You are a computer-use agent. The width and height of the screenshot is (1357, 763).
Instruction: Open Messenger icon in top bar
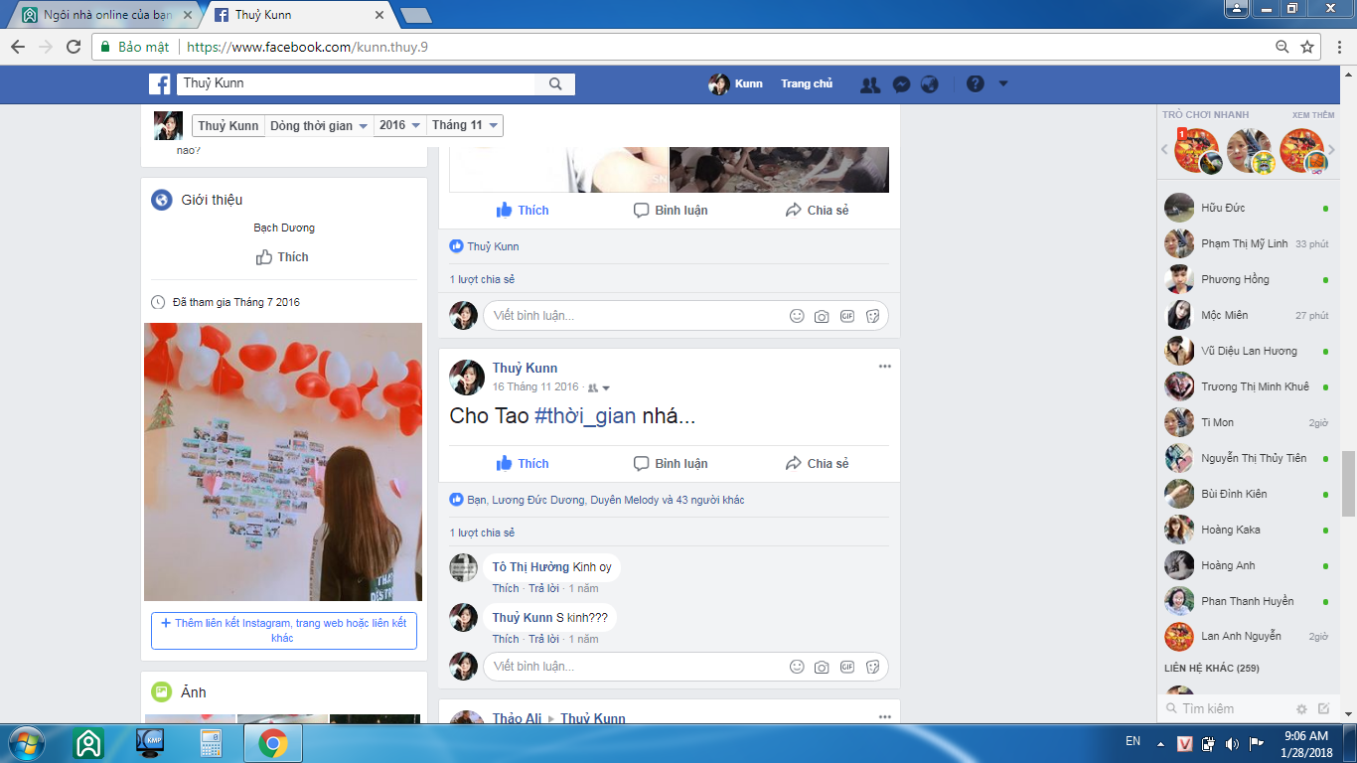(x=901, y=84)
